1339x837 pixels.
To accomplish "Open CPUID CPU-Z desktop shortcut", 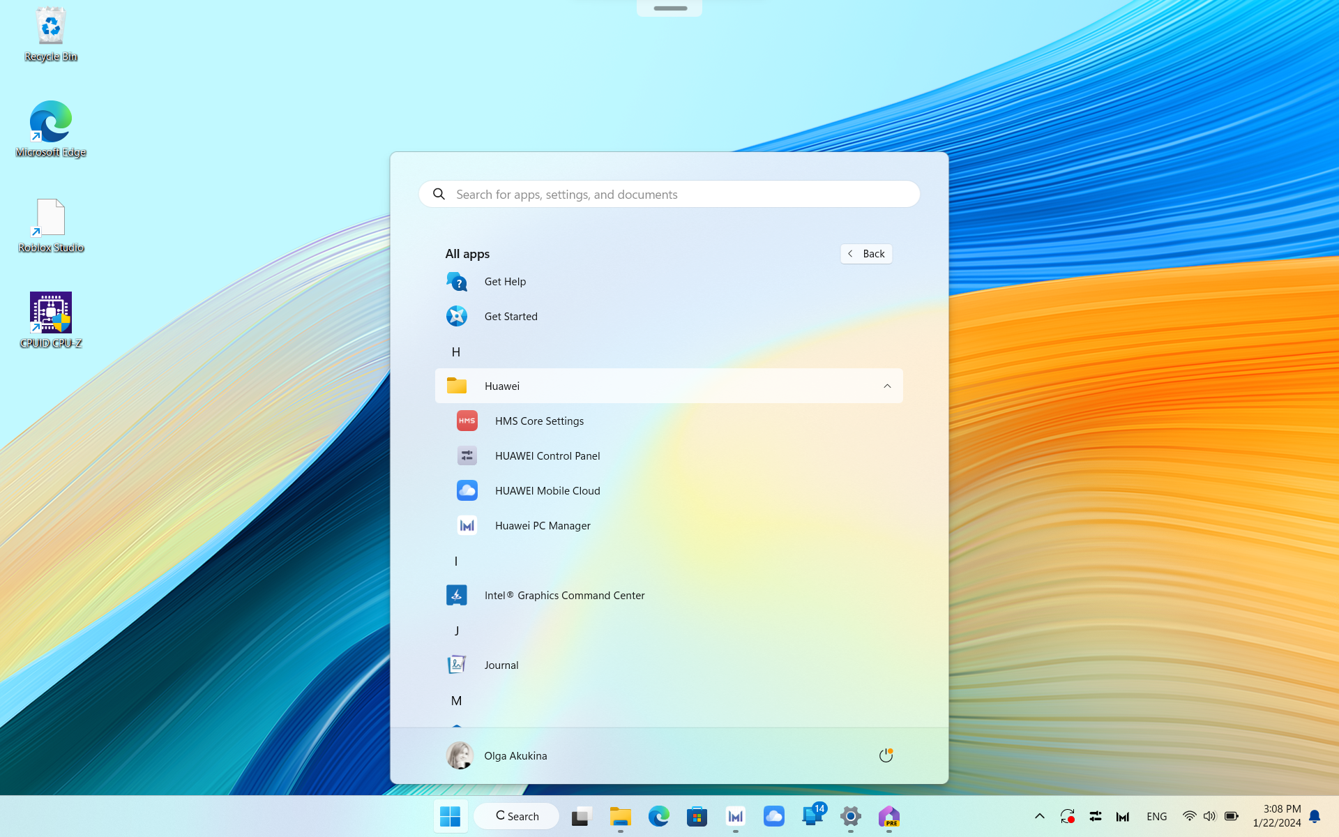I will (x=51, y=320).
